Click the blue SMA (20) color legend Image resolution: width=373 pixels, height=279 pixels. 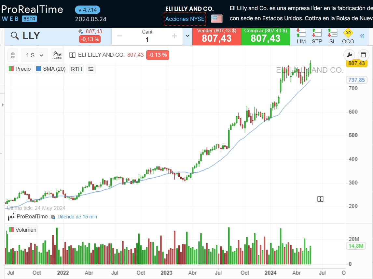point(38,69)
